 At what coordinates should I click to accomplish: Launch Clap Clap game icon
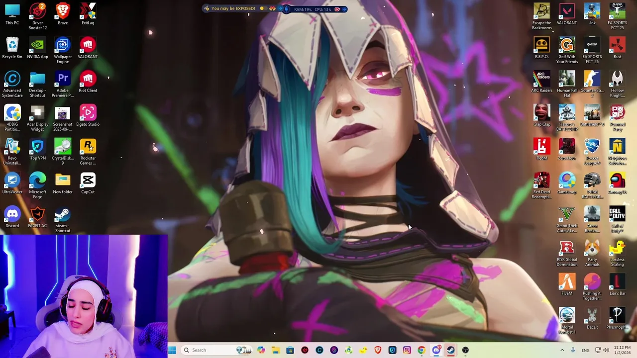pyautogui.click(x=541, y=115)
